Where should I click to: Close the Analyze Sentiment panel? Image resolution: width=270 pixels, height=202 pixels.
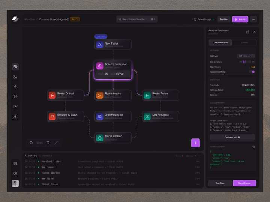(x=255, y=32)
